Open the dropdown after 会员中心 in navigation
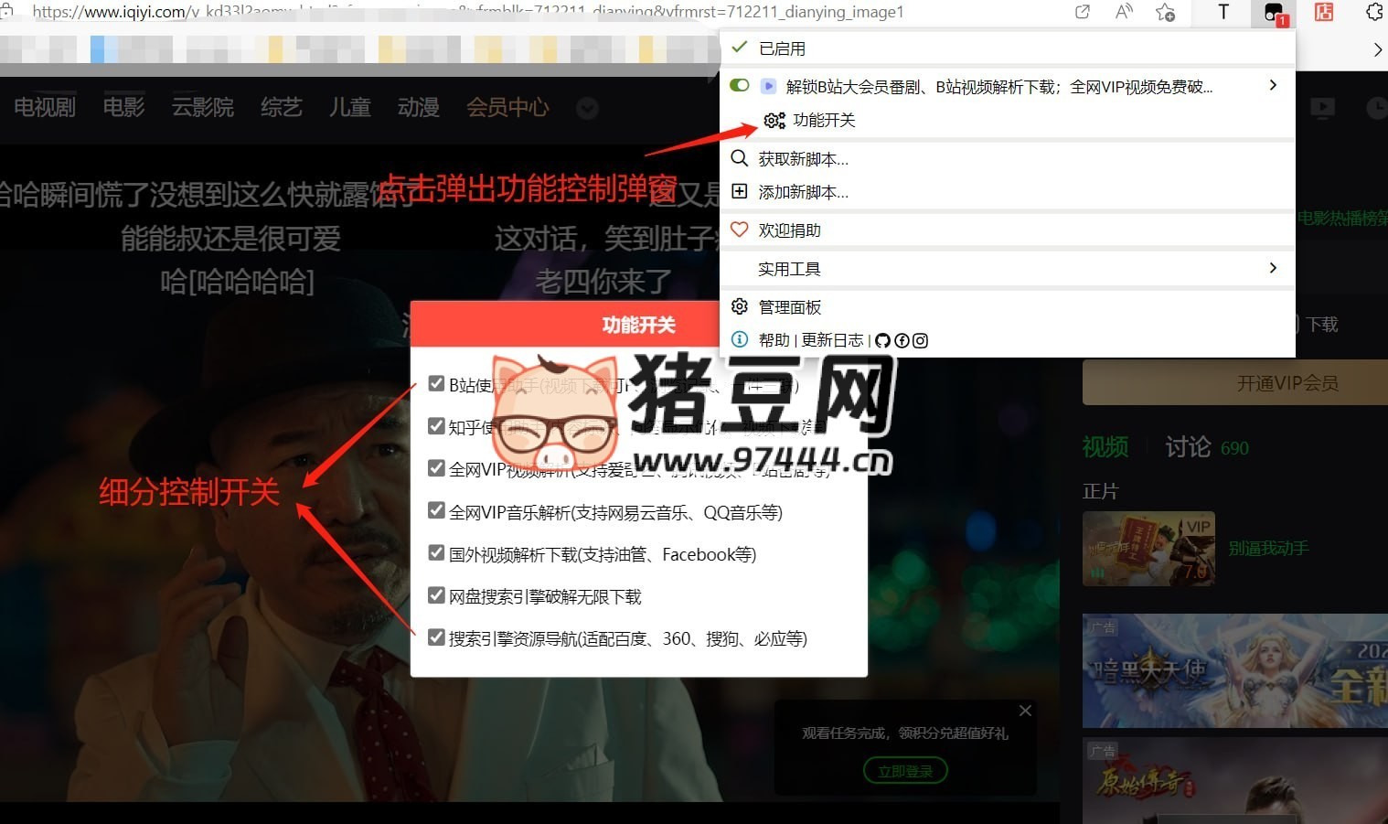The width and height of the screenshot is (1388, 824). (587, 109)
